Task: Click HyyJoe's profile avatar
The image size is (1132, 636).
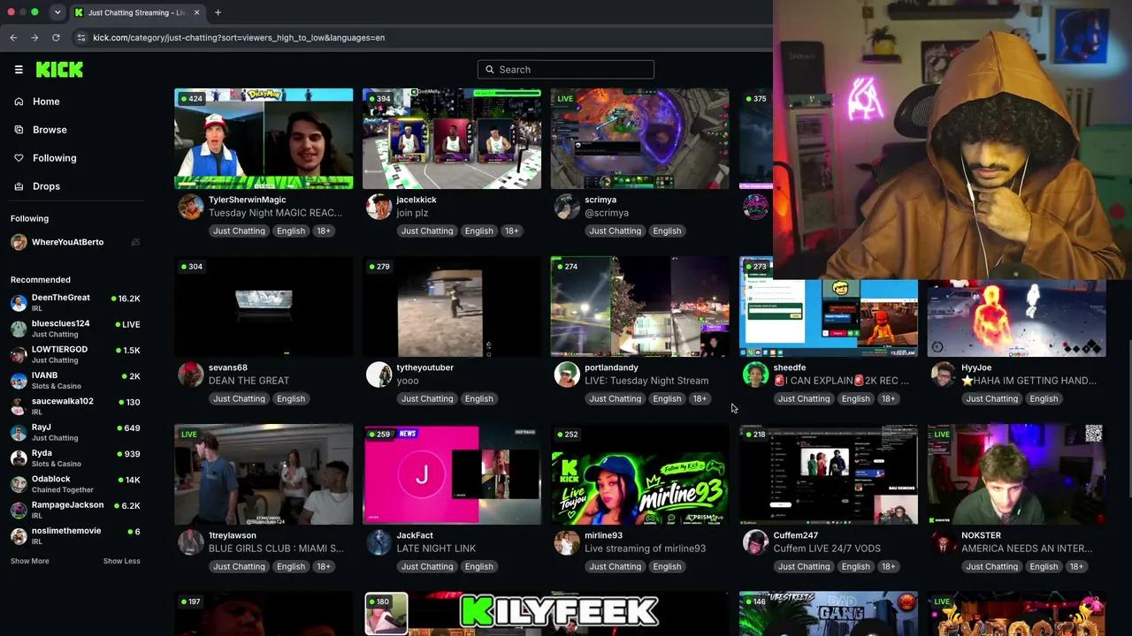Action: coord(944,375)
